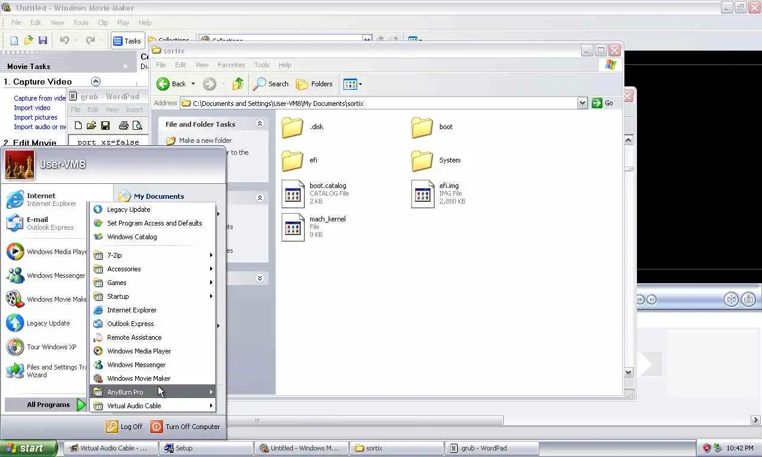Select the efi.img file

pos(439,193)
